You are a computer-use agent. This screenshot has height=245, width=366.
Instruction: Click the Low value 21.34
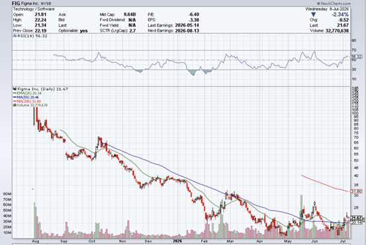40,25
